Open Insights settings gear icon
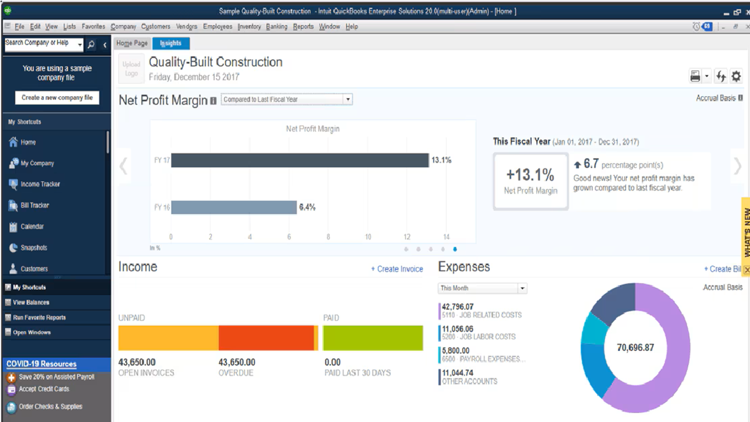This screenshot has width=750, height=422. 736,76
